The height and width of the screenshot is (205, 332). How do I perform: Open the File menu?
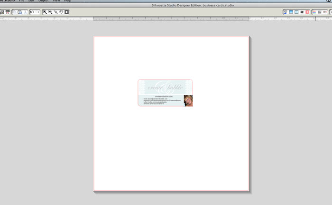pyautogui.click(x=21, y=1)
